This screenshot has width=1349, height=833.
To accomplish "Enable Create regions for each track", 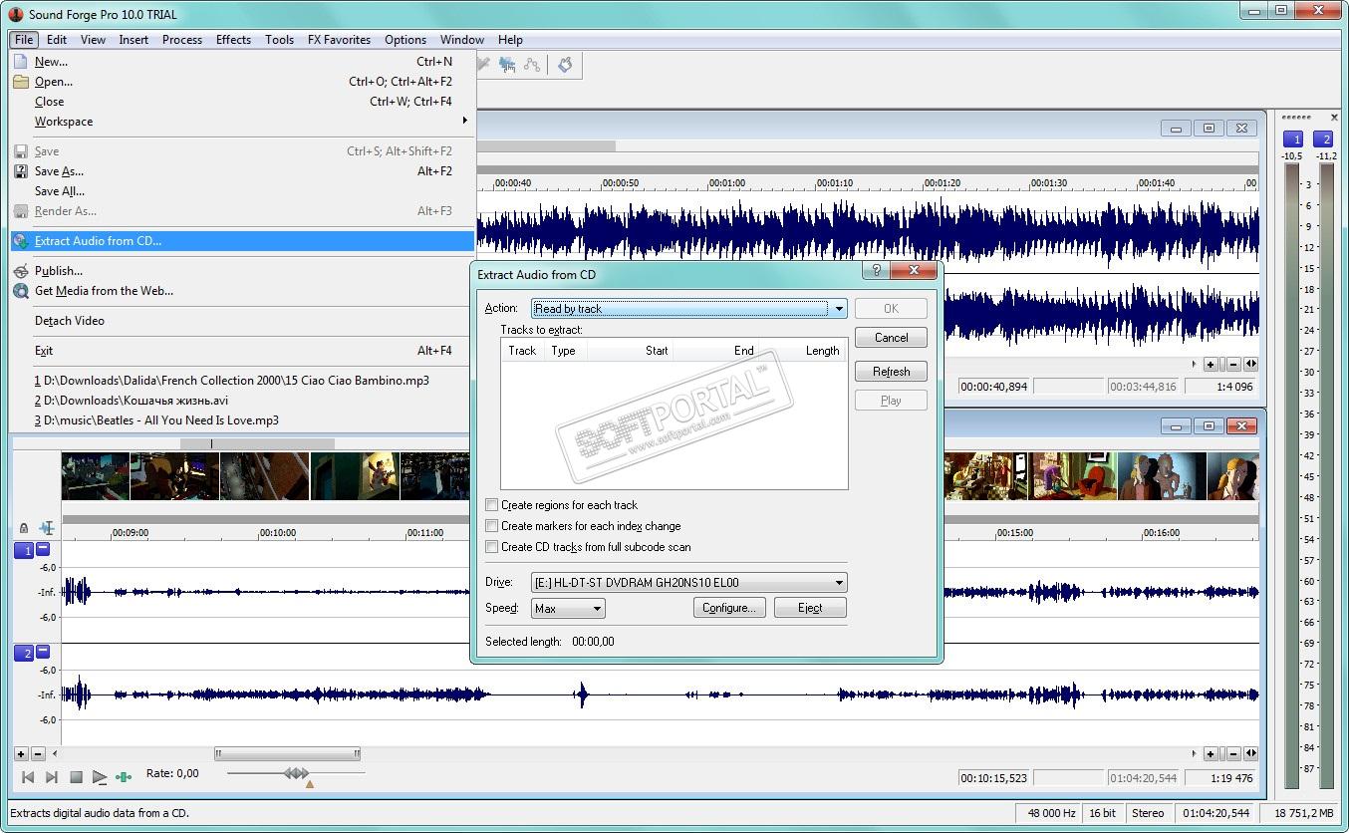I will point(491,505).
